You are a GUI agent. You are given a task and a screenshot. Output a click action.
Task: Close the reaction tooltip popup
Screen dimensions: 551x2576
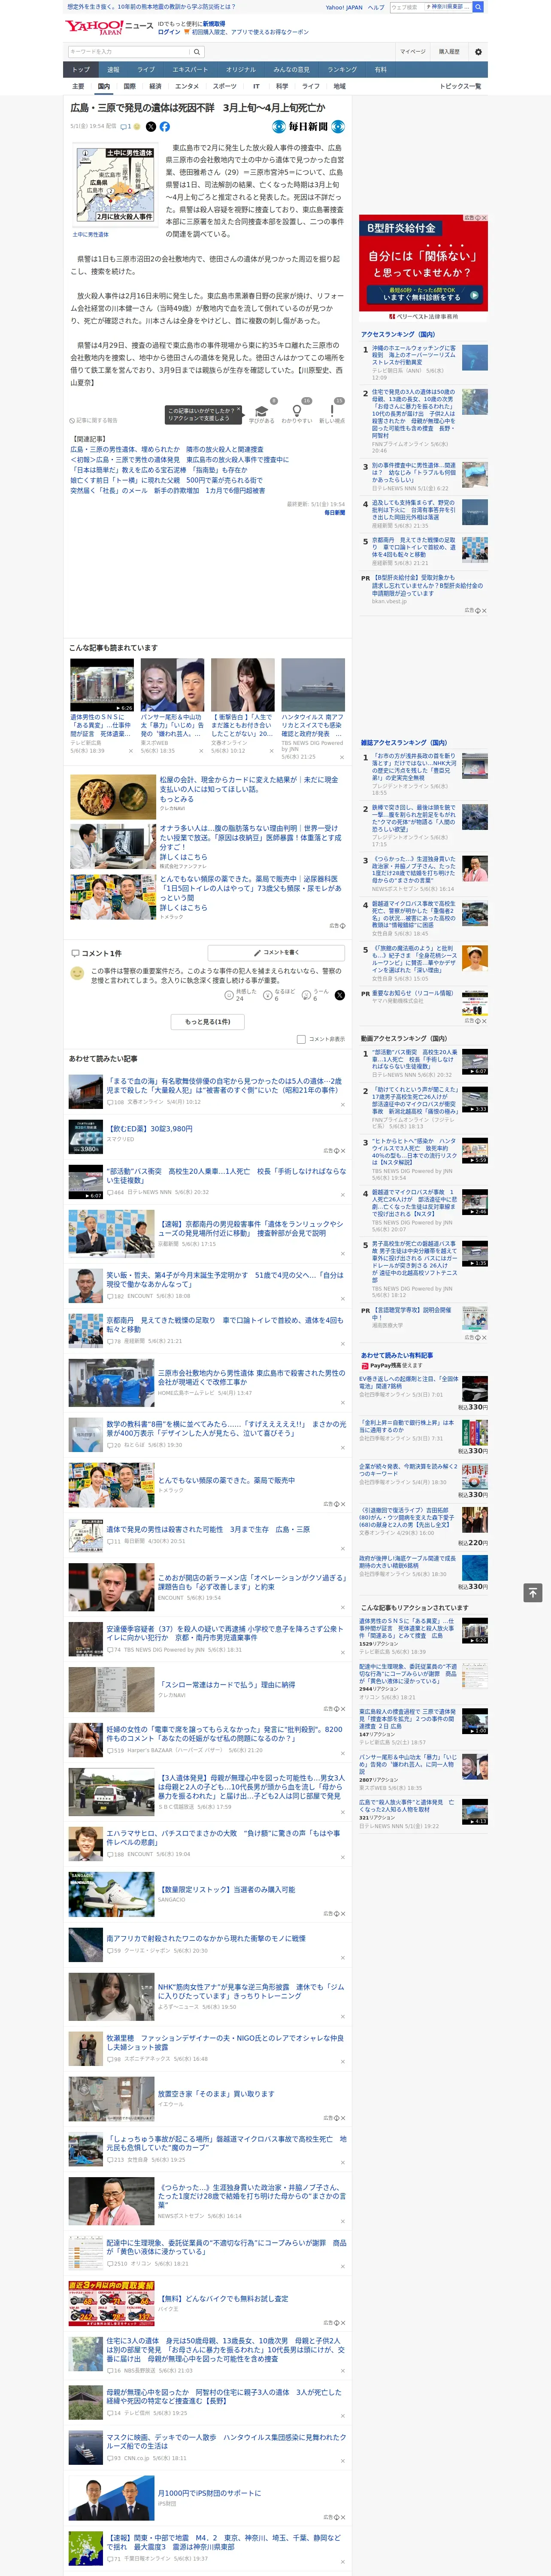[x=239, y=410]
